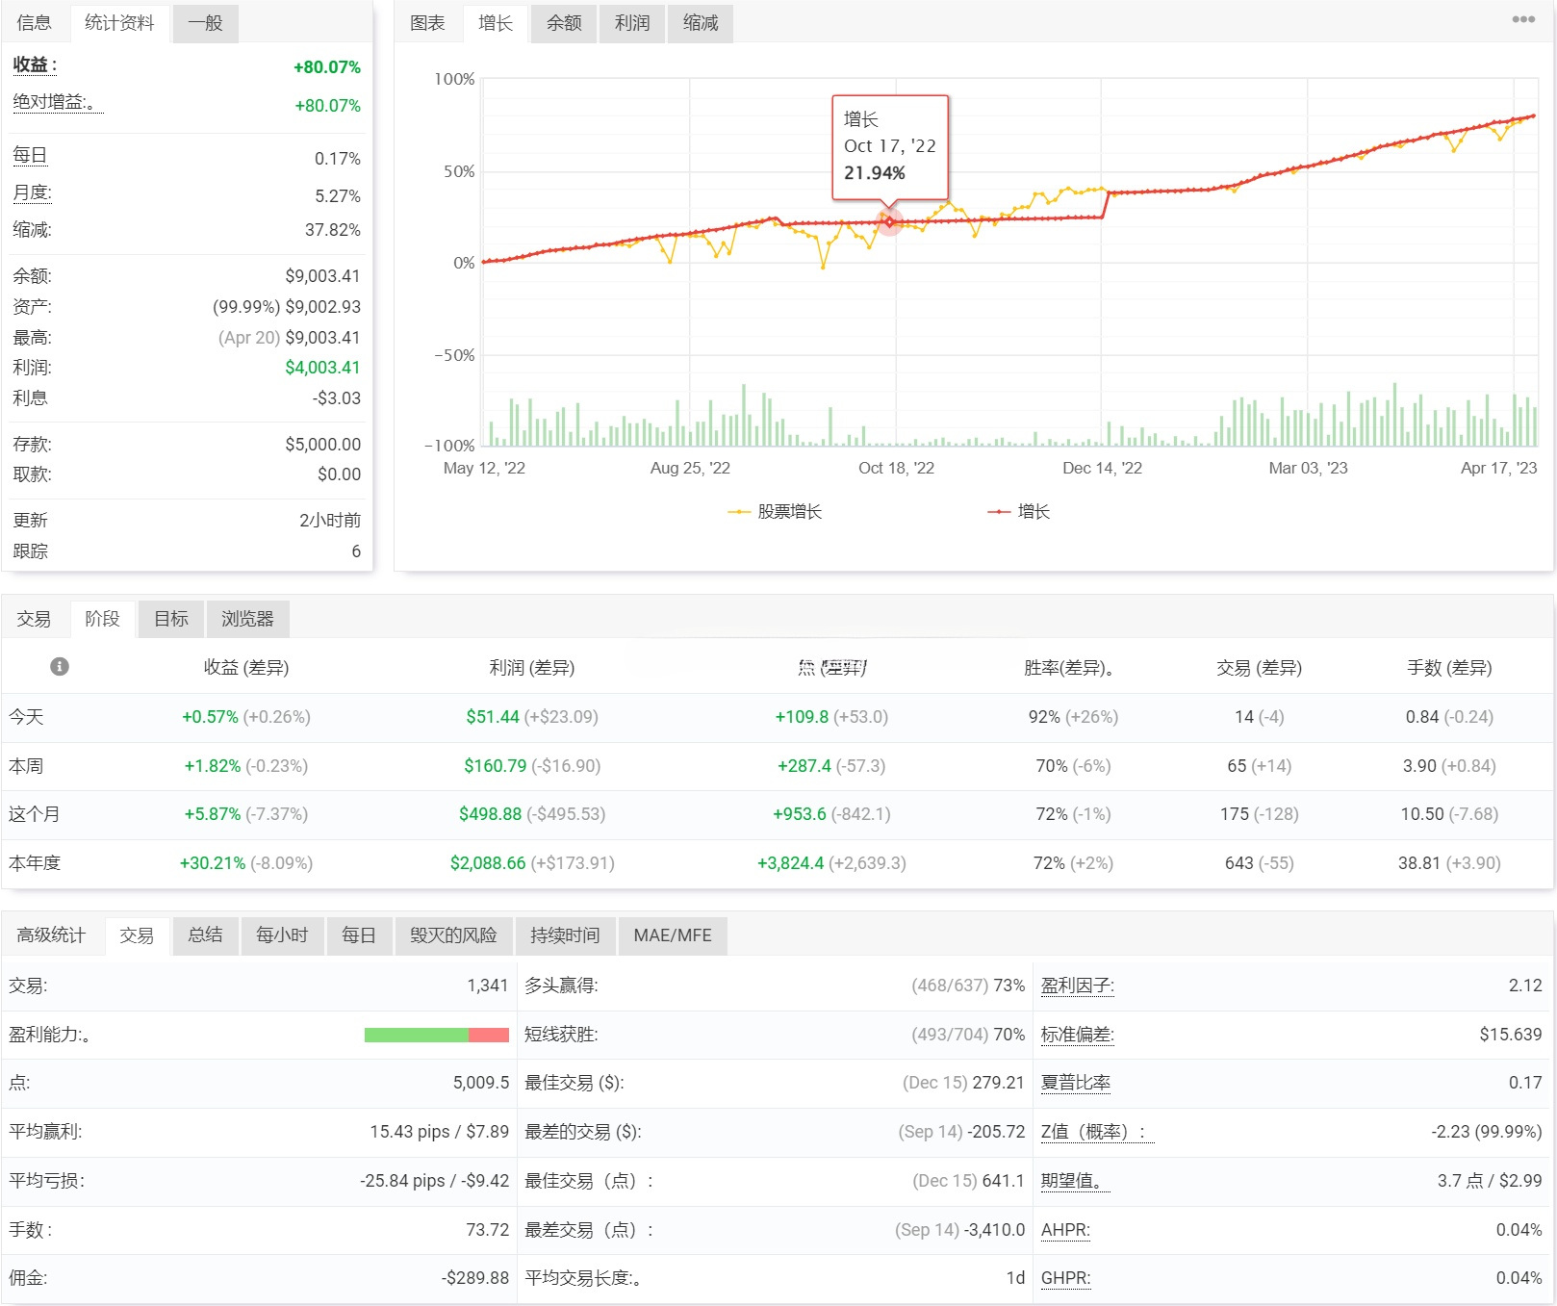Image resolution: width=1557 pixels, height=1306 pixels.
Task: Open the 利润 chart tab
Action: click(x=632, y=23)
